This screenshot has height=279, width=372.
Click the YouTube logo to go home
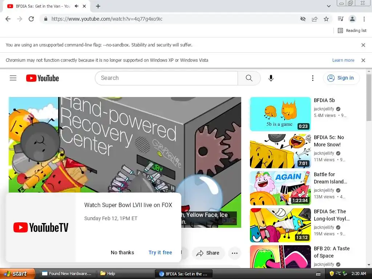coord(43,78)
